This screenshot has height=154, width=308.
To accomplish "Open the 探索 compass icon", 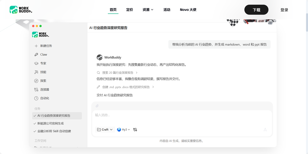I will tap(36, 81).
